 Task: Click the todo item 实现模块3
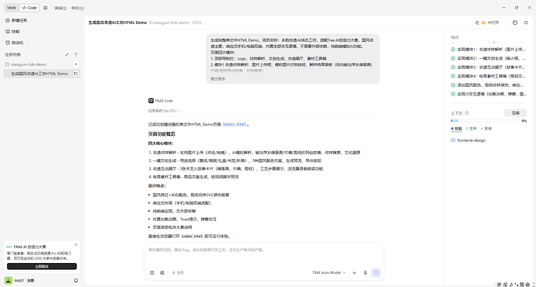click(x=489, y=67)
